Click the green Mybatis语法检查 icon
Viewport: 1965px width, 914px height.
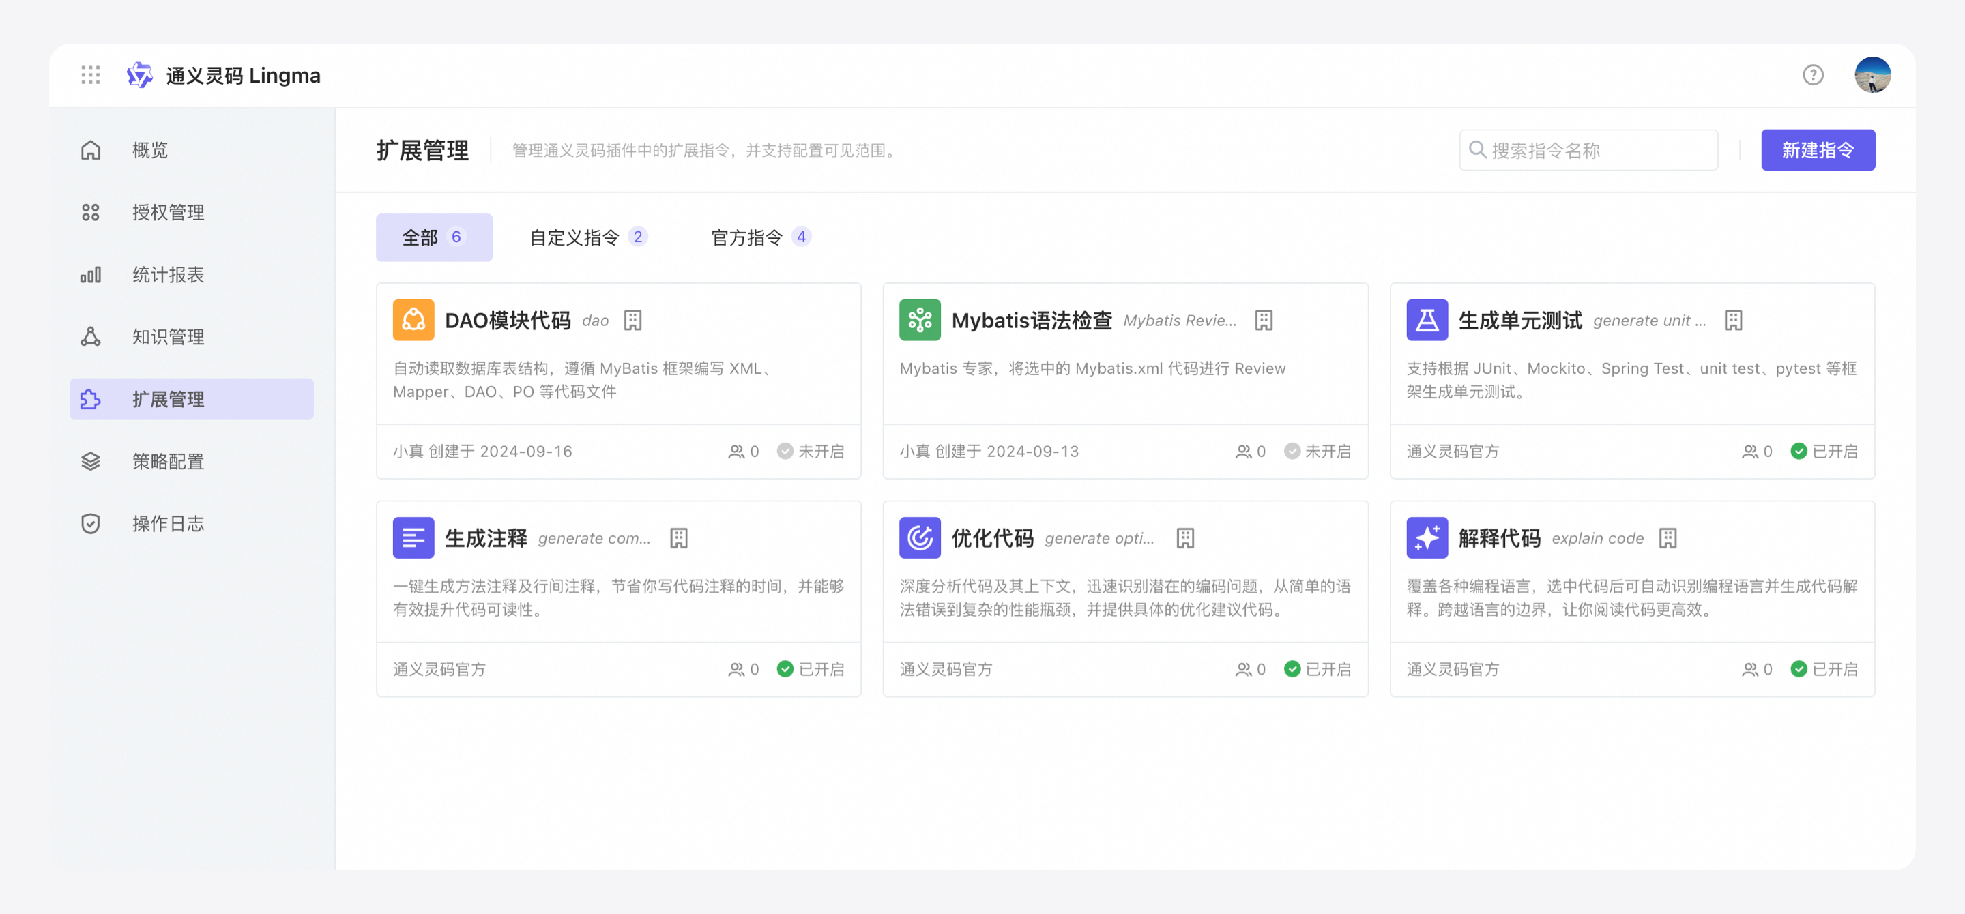point(920,319)
